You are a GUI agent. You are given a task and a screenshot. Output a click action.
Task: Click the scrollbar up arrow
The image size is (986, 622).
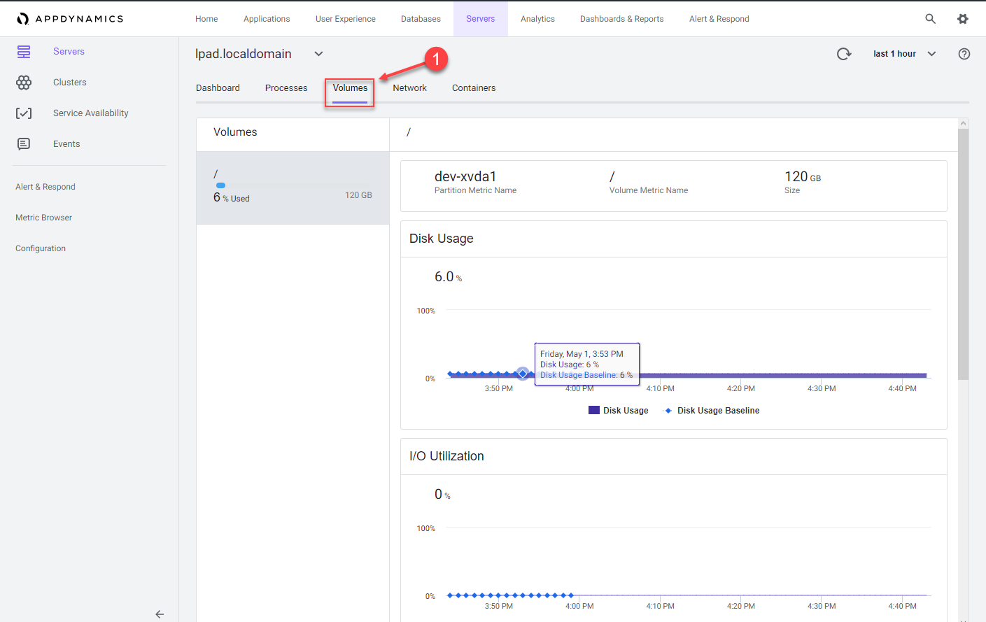(963, 123)
